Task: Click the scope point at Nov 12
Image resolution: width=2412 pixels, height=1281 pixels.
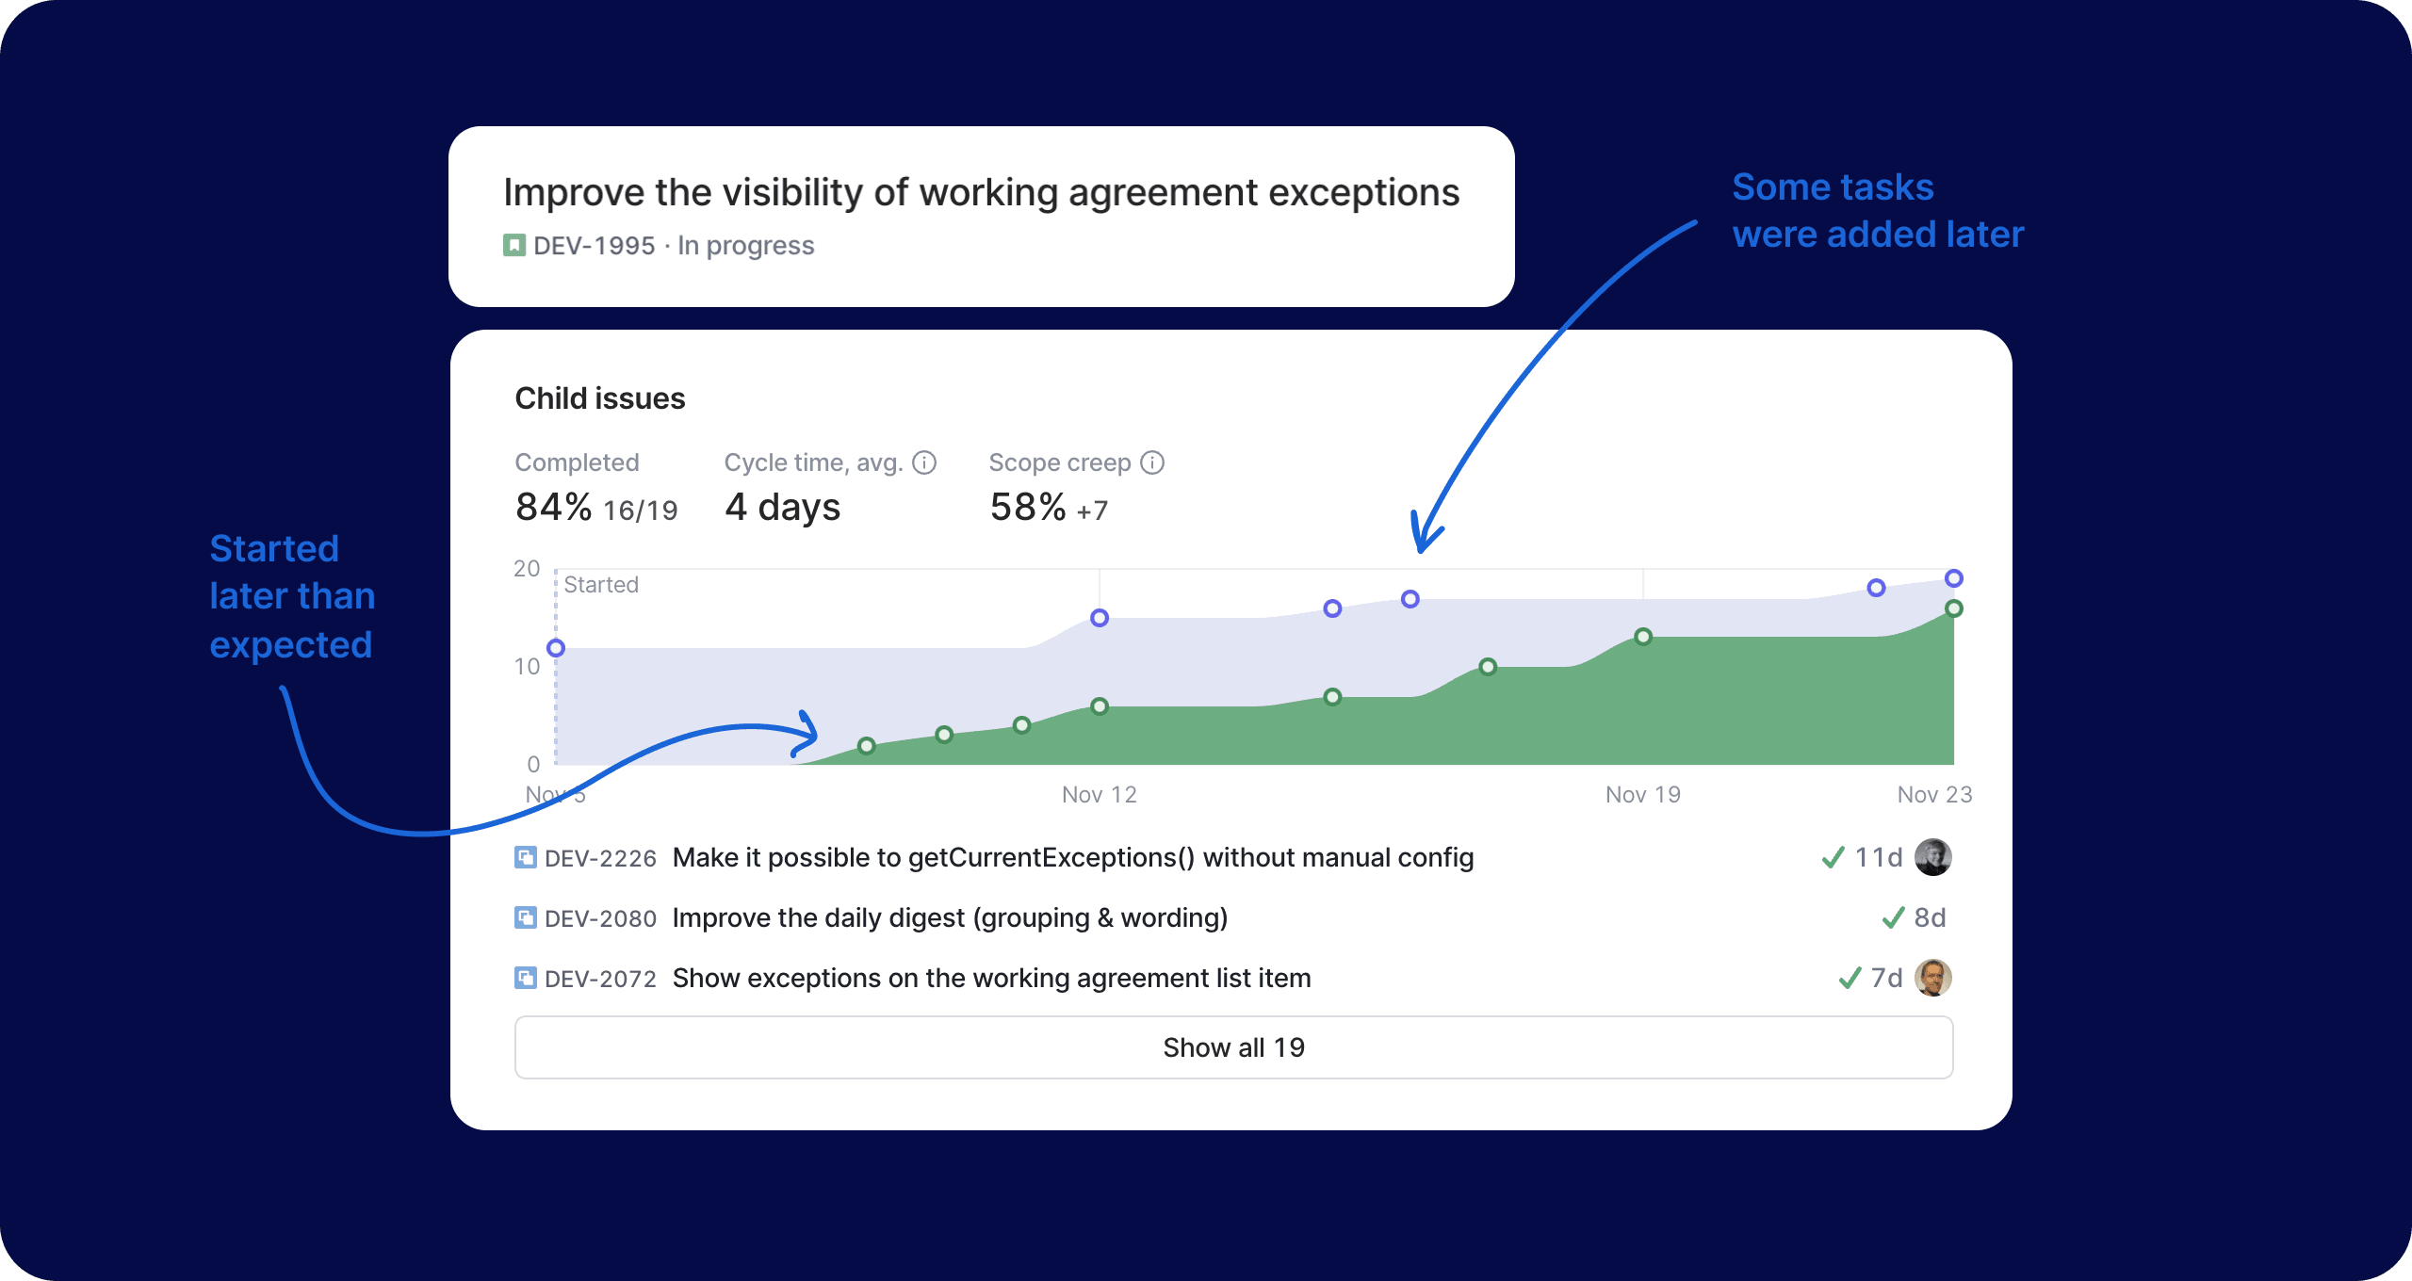Action: click(x=1100, y=618)
